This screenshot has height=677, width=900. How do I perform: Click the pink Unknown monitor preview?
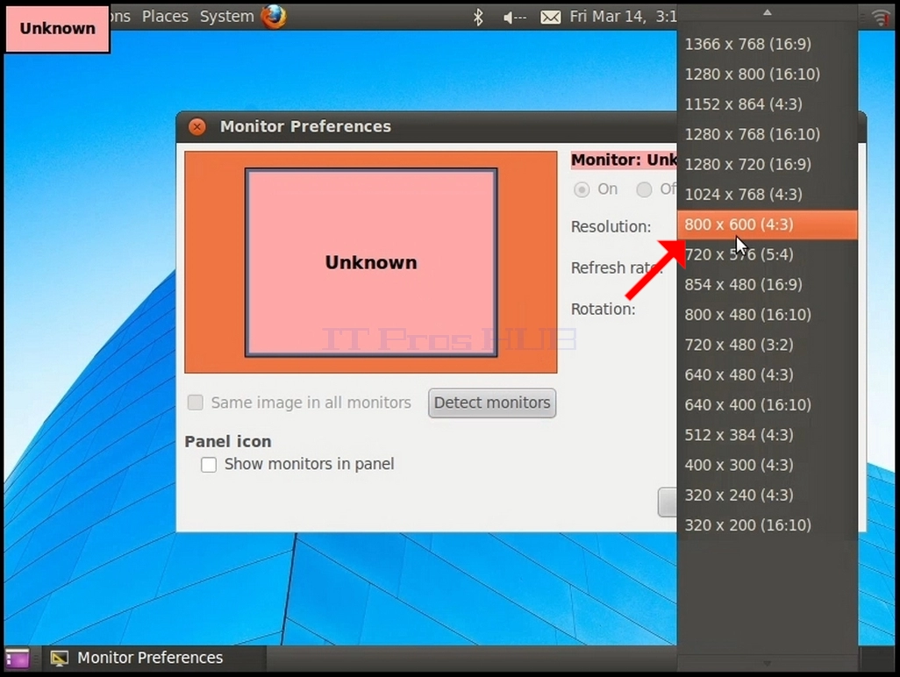coord(371,263)
